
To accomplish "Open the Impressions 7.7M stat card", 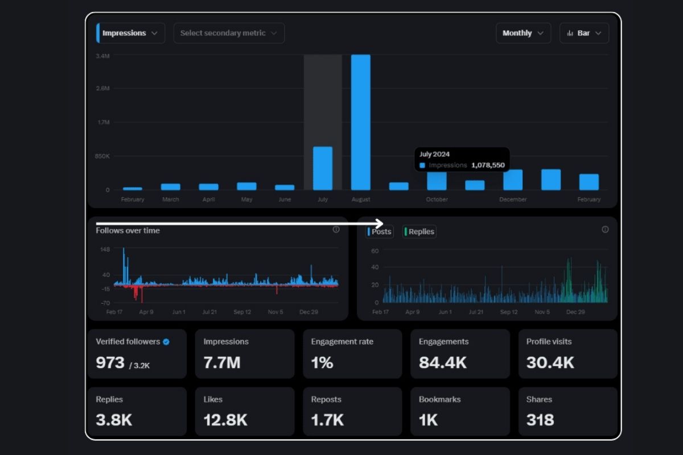I will [245, 354].
